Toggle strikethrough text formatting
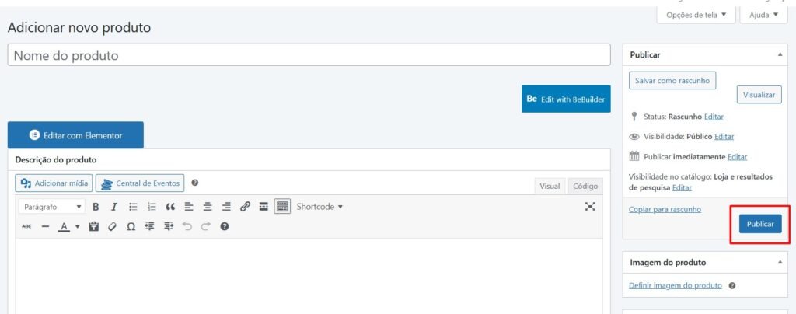Viewport: 796px width, 314px height. click(26, 227)
